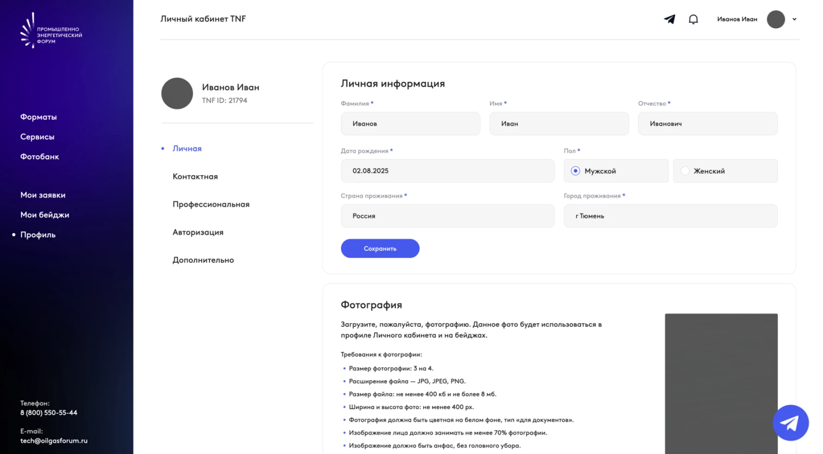Screen dimensions: 823x454
Task: Switch to the Авторизация section tab
Action: [x=198, y=232]
